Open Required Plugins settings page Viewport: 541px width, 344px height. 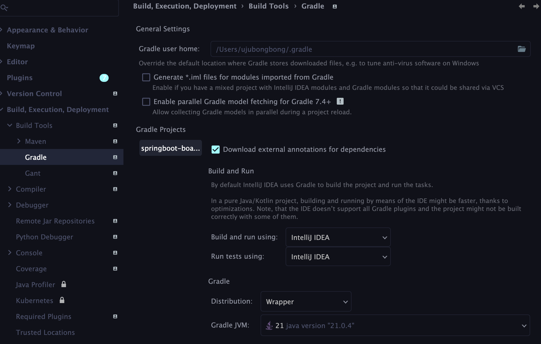pyautogui.click(x=44, y=316)
